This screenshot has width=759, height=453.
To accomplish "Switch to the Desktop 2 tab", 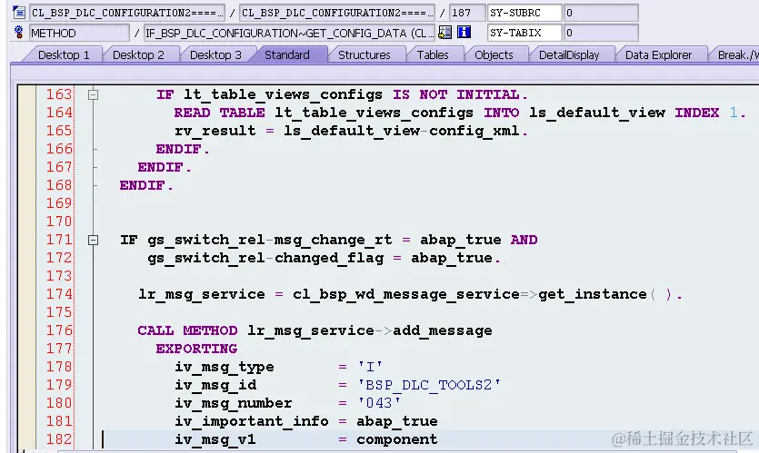I will pyautogui.click(x=138, y=55).
